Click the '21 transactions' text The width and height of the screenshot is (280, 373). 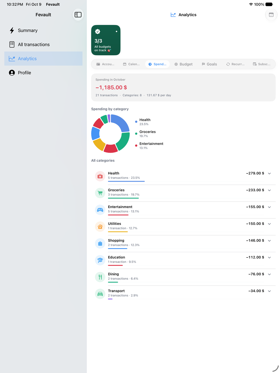click(106, 95)
